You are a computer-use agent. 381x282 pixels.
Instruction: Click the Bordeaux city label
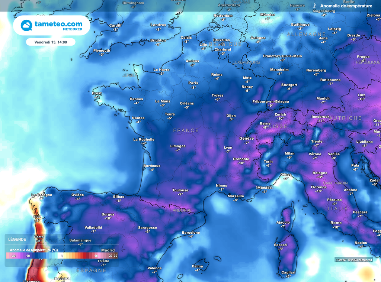(152, 166)
